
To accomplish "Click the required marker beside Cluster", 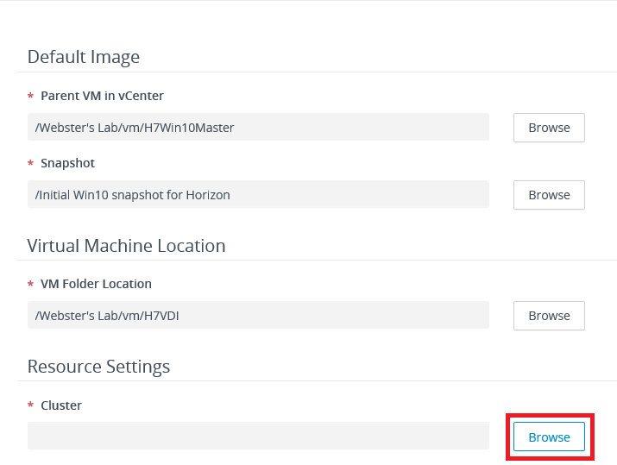I will pyautogui.click(x=31, y=405).
